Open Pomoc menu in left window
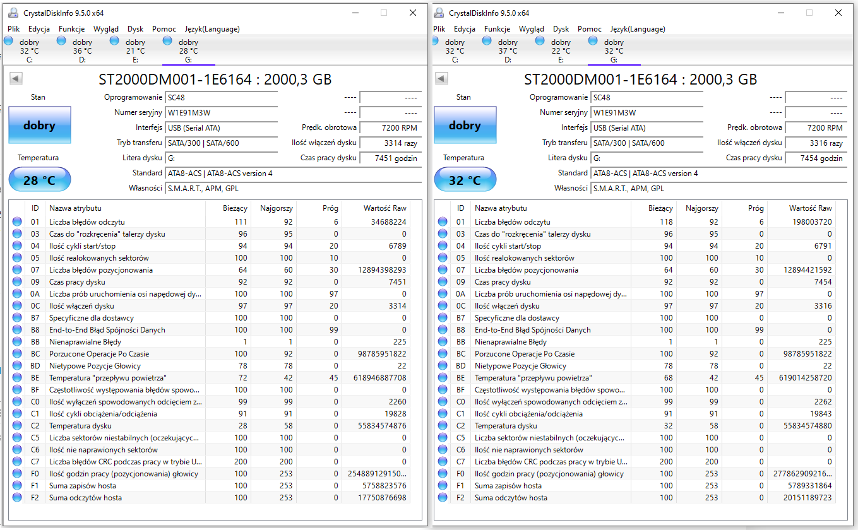This screenshot has height=530, width=858. [164, 29]
